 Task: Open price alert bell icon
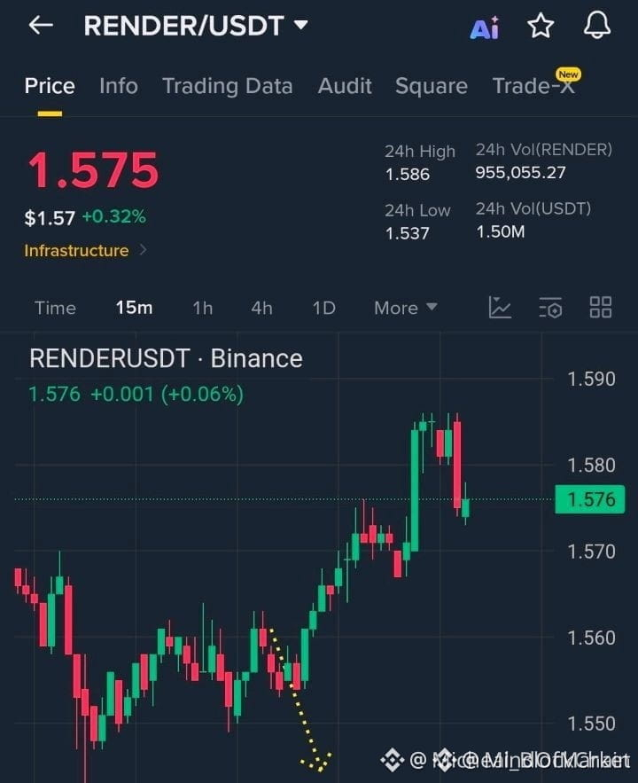[597, 25]
